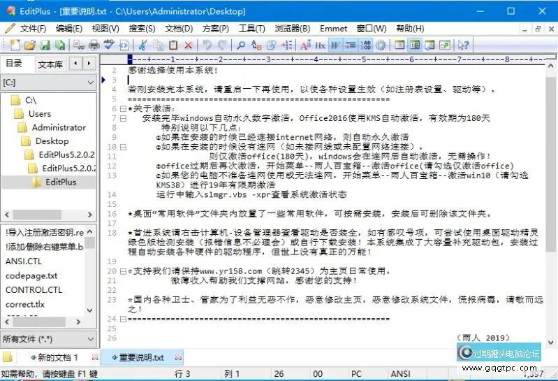This screenshot has width=558, height=381.
Task: Click the Copy toolbar icon
Action: [x=159, y=45]
